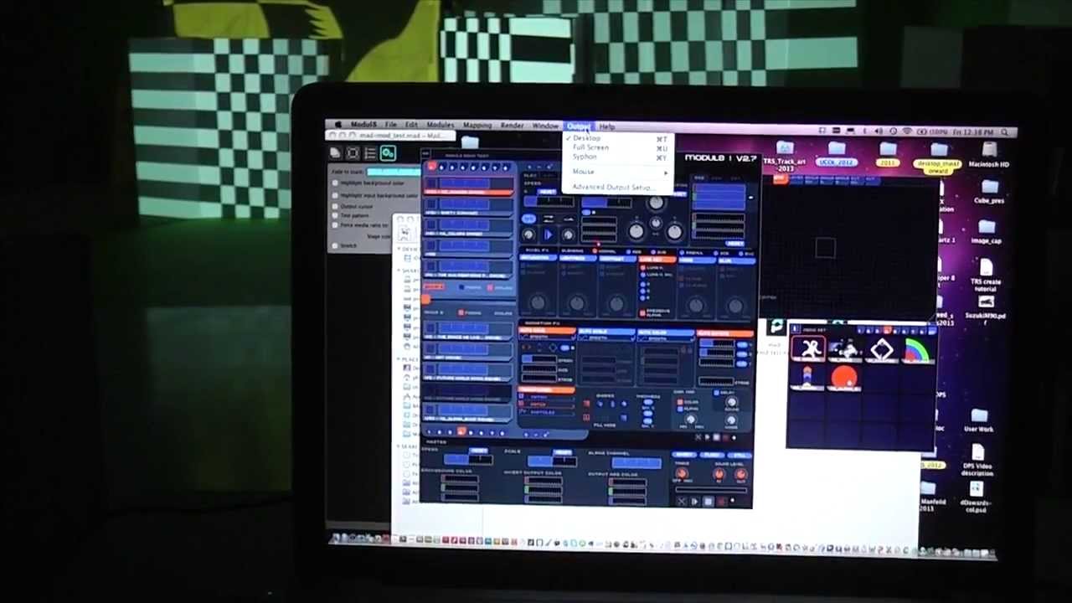Open the Help menu
Image resolution: width=1072 pixels, height=603 pixels.
coord(606,126)
